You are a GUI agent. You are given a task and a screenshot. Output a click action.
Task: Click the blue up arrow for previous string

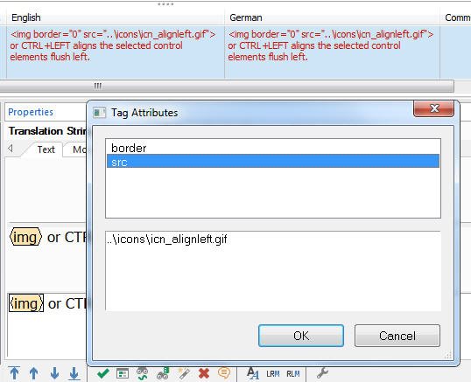click(x=33, y=373)
